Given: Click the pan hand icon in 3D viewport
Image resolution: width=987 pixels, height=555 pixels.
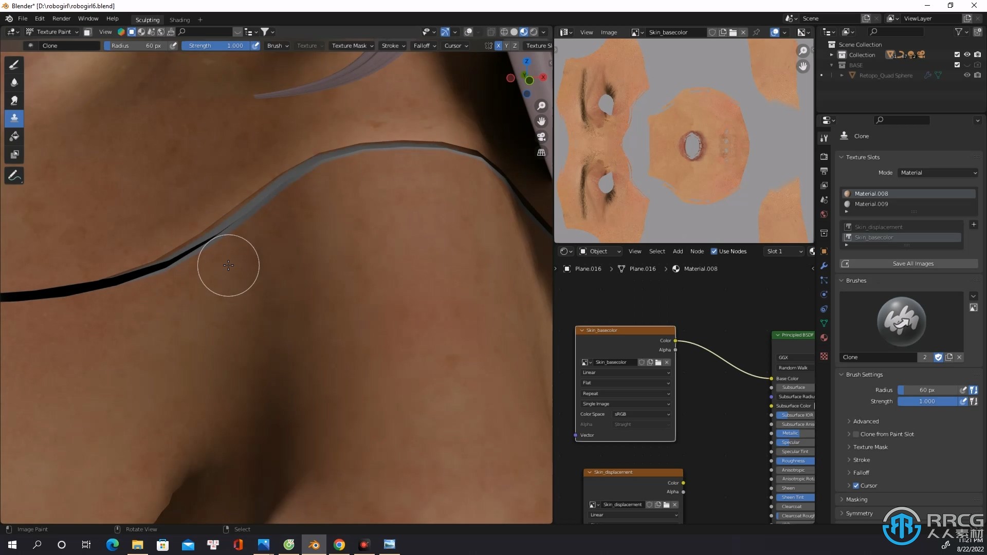Looking at the screenshot, I should (541, 121).
